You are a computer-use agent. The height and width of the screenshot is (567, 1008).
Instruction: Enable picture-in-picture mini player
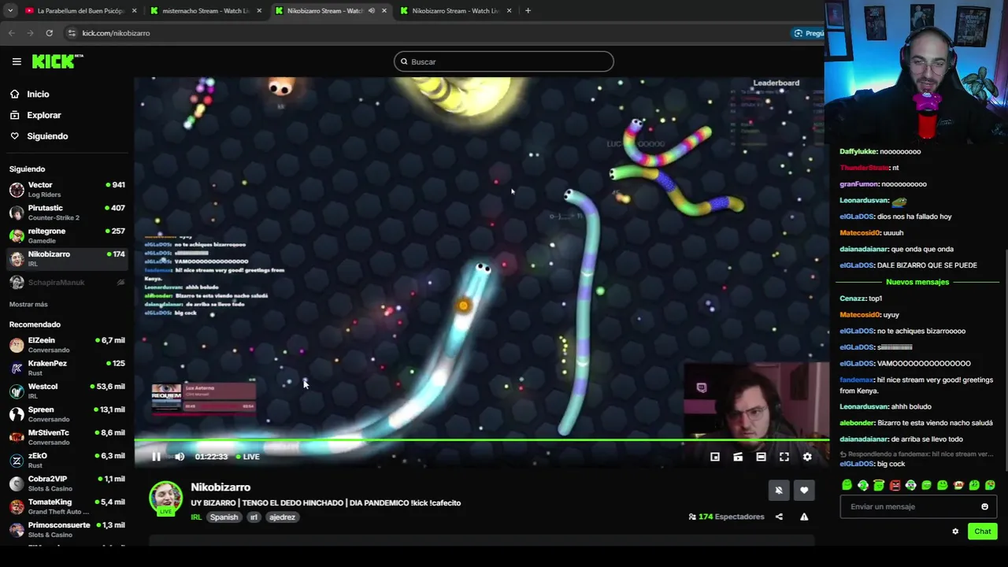pyautogui.click(x=715, y=457)
